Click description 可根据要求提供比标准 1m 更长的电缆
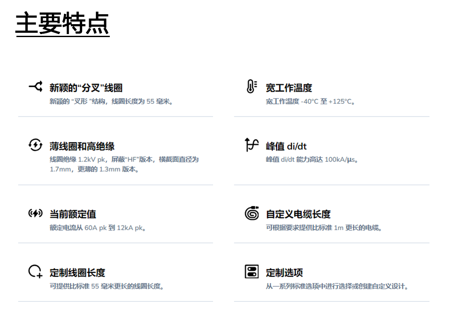 [x=324, y=228]
